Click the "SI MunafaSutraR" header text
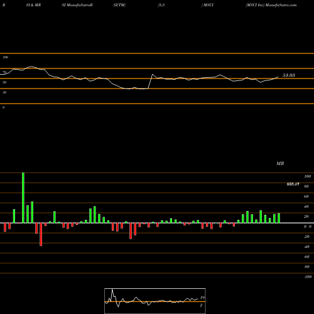Viewport: 314px width, 314px height. (77, 5)
